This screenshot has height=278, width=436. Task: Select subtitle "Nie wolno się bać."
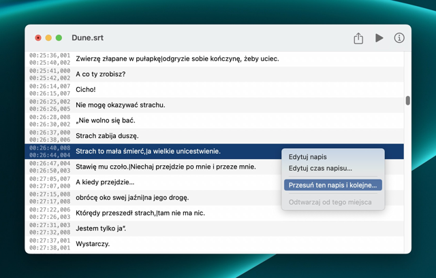point(215,120)
